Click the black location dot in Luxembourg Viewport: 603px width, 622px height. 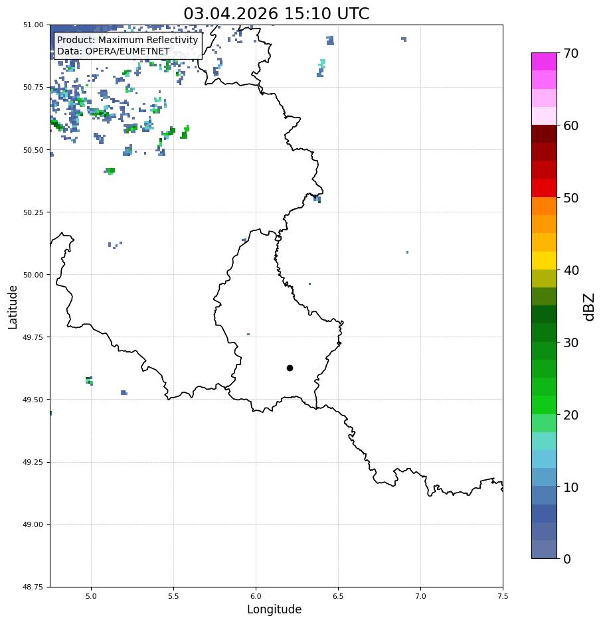coord(290,368)
